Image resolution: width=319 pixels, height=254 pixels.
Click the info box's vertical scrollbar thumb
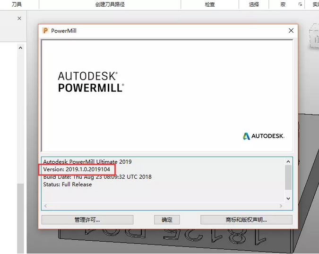point(288,177)
